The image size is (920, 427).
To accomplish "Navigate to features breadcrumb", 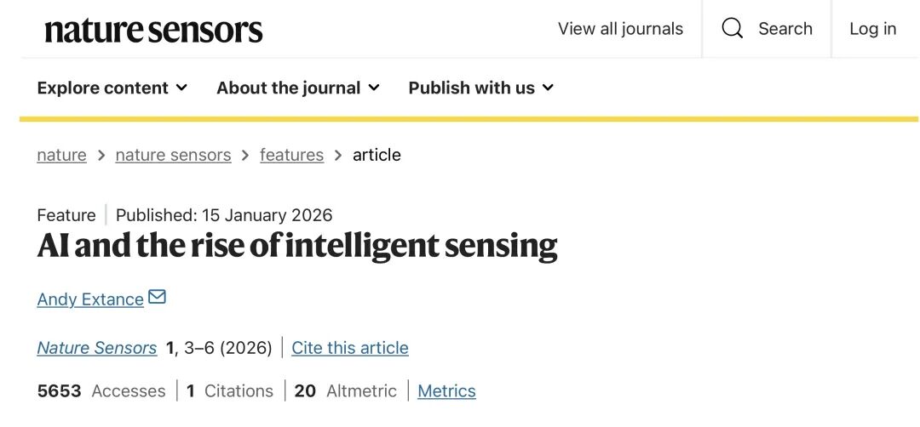I will [x=291, y=155].
